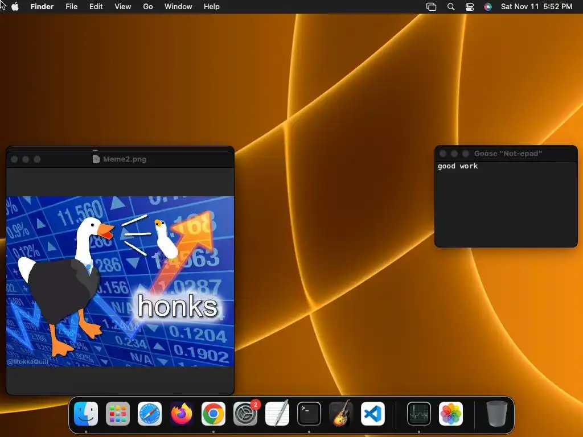Open Activity Monitor in the Dock
The width and height of the screenshot is (583, 437).
coord(418,413)
